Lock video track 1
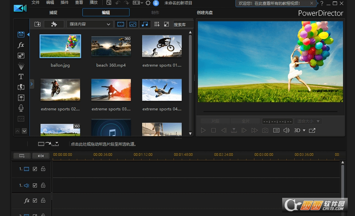The width and height of the screenshot is (355, 216). pyautogui.click(x=43, y=168)
